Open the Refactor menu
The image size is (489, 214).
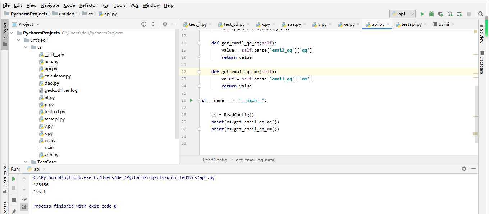pos(88,5)
